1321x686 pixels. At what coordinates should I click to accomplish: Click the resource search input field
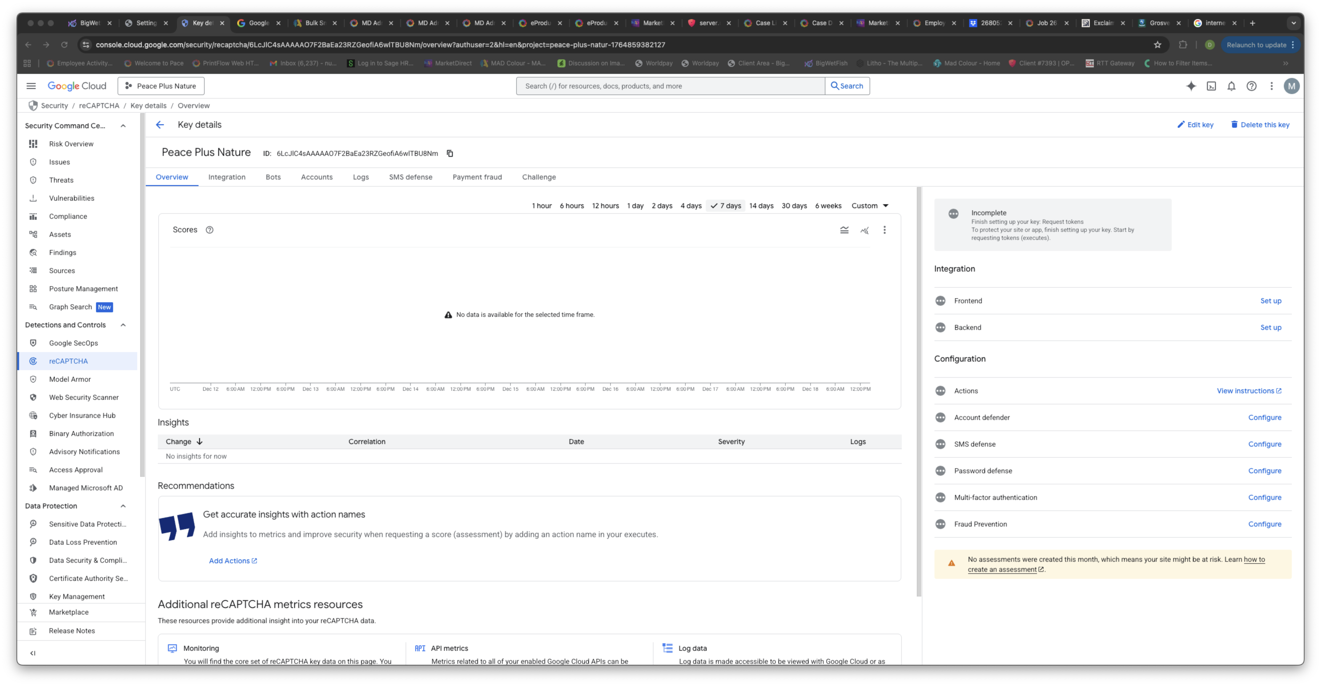coord(670,86)
